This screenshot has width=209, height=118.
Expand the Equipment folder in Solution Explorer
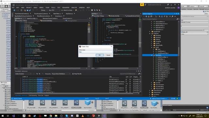pos(150,31)
